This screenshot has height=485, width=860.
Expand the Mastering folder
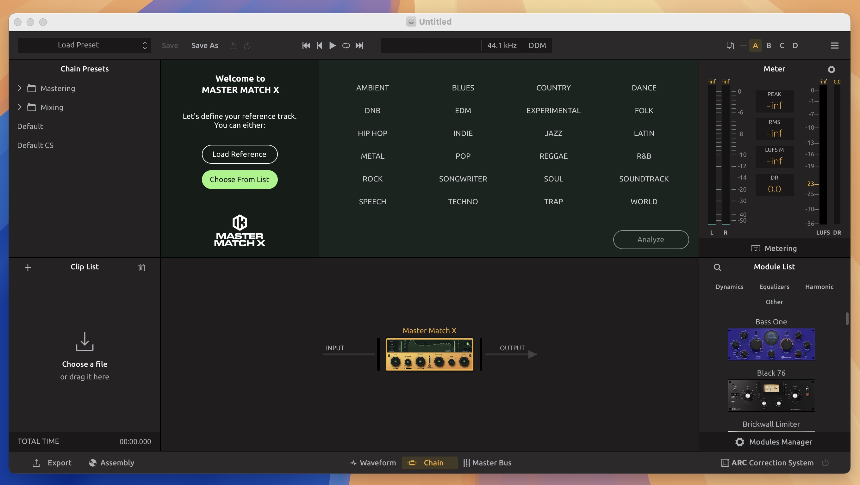(x=19, y=88)
